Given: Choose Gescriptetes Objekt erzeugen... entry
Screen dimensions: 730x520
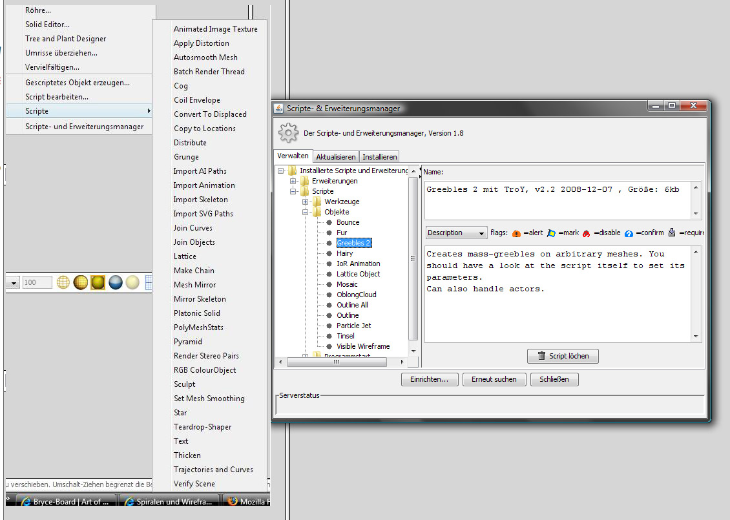Looking at the screenshot, I should (x=78, y=83).
